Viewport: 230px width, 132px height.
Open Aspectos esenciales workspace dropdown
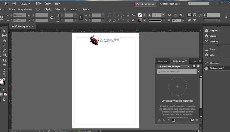tap(172, 4)
